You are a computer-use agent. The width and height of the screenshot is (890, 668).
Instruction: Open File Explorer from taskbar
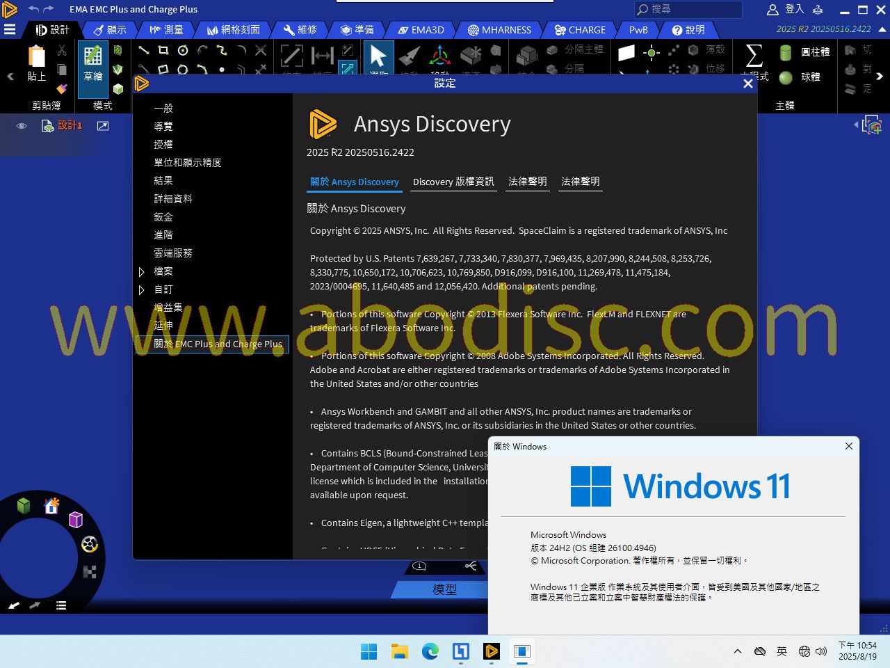(x=399, y=651)
